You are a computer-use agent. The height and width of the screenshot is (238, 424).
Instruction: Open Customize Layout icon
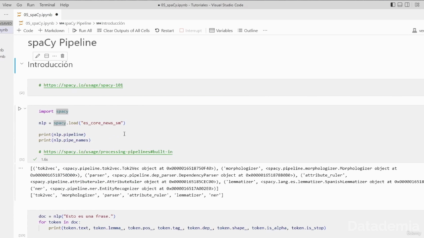(x=417, y=5)
